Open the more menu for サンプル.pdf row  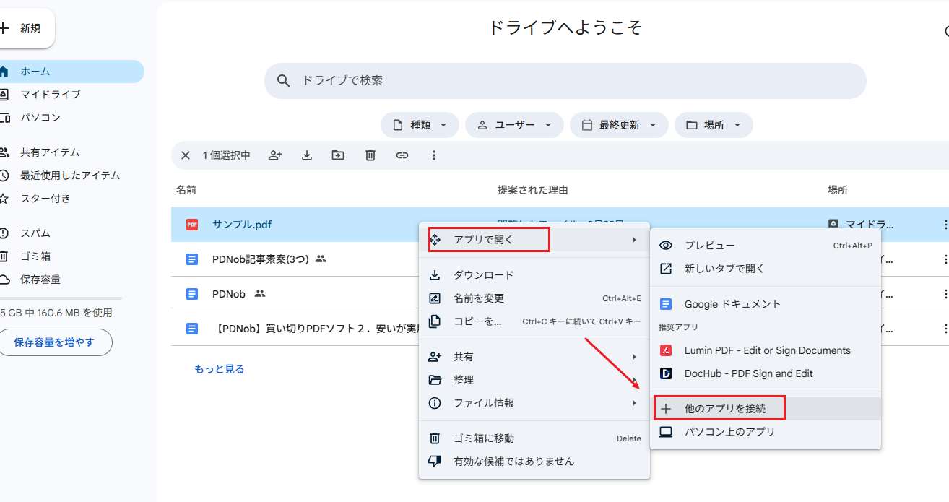945,225
